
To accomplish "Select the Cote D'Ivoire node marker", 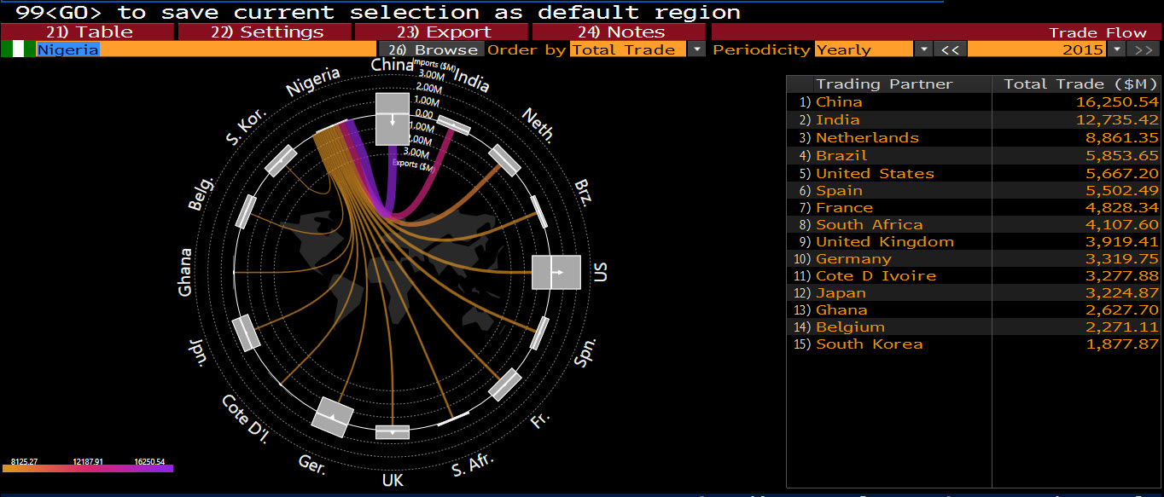I will (x=281, y=384).
